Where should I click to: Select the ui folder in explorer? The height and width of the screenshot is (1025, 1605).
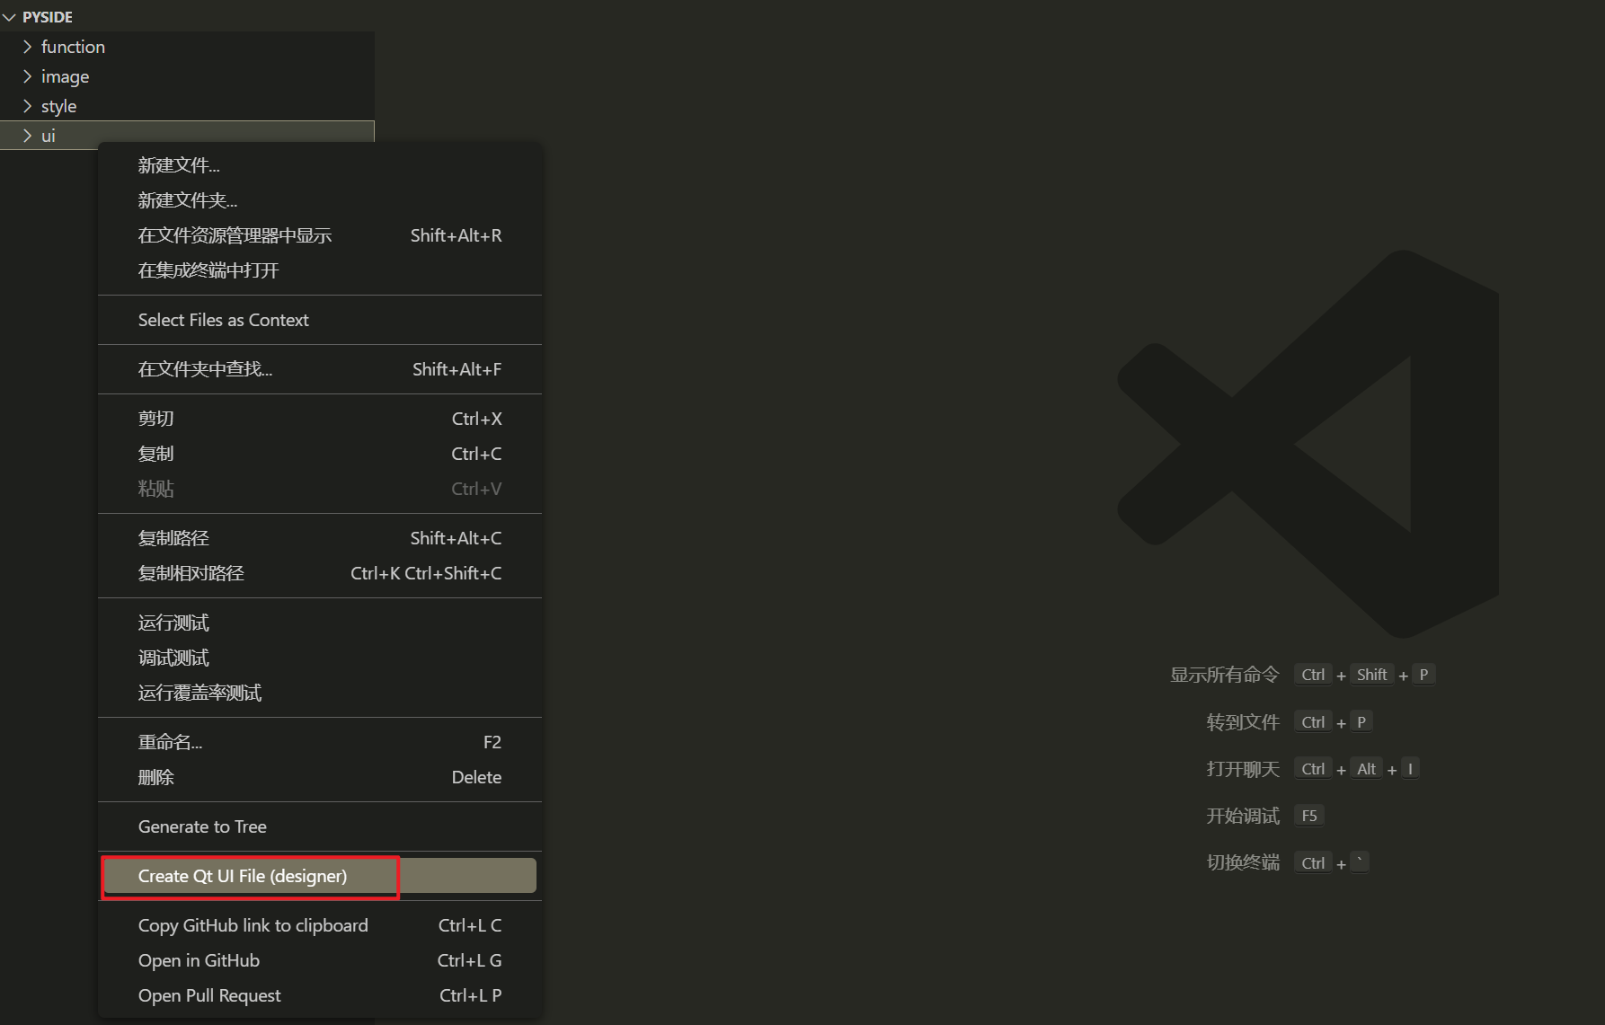pyautogui.click(x=49, y=136)
